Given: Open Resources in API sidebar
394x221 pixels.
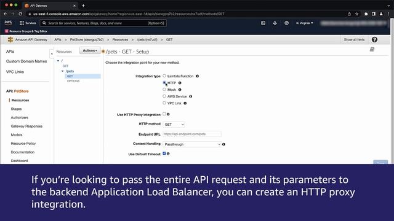Looking at the screenshot, I should click(20, 100).
